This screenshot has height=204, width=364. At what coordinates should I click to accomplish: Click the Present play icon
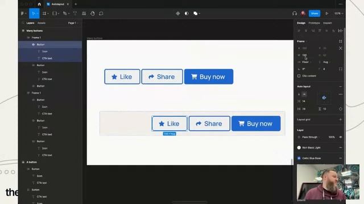327,14
